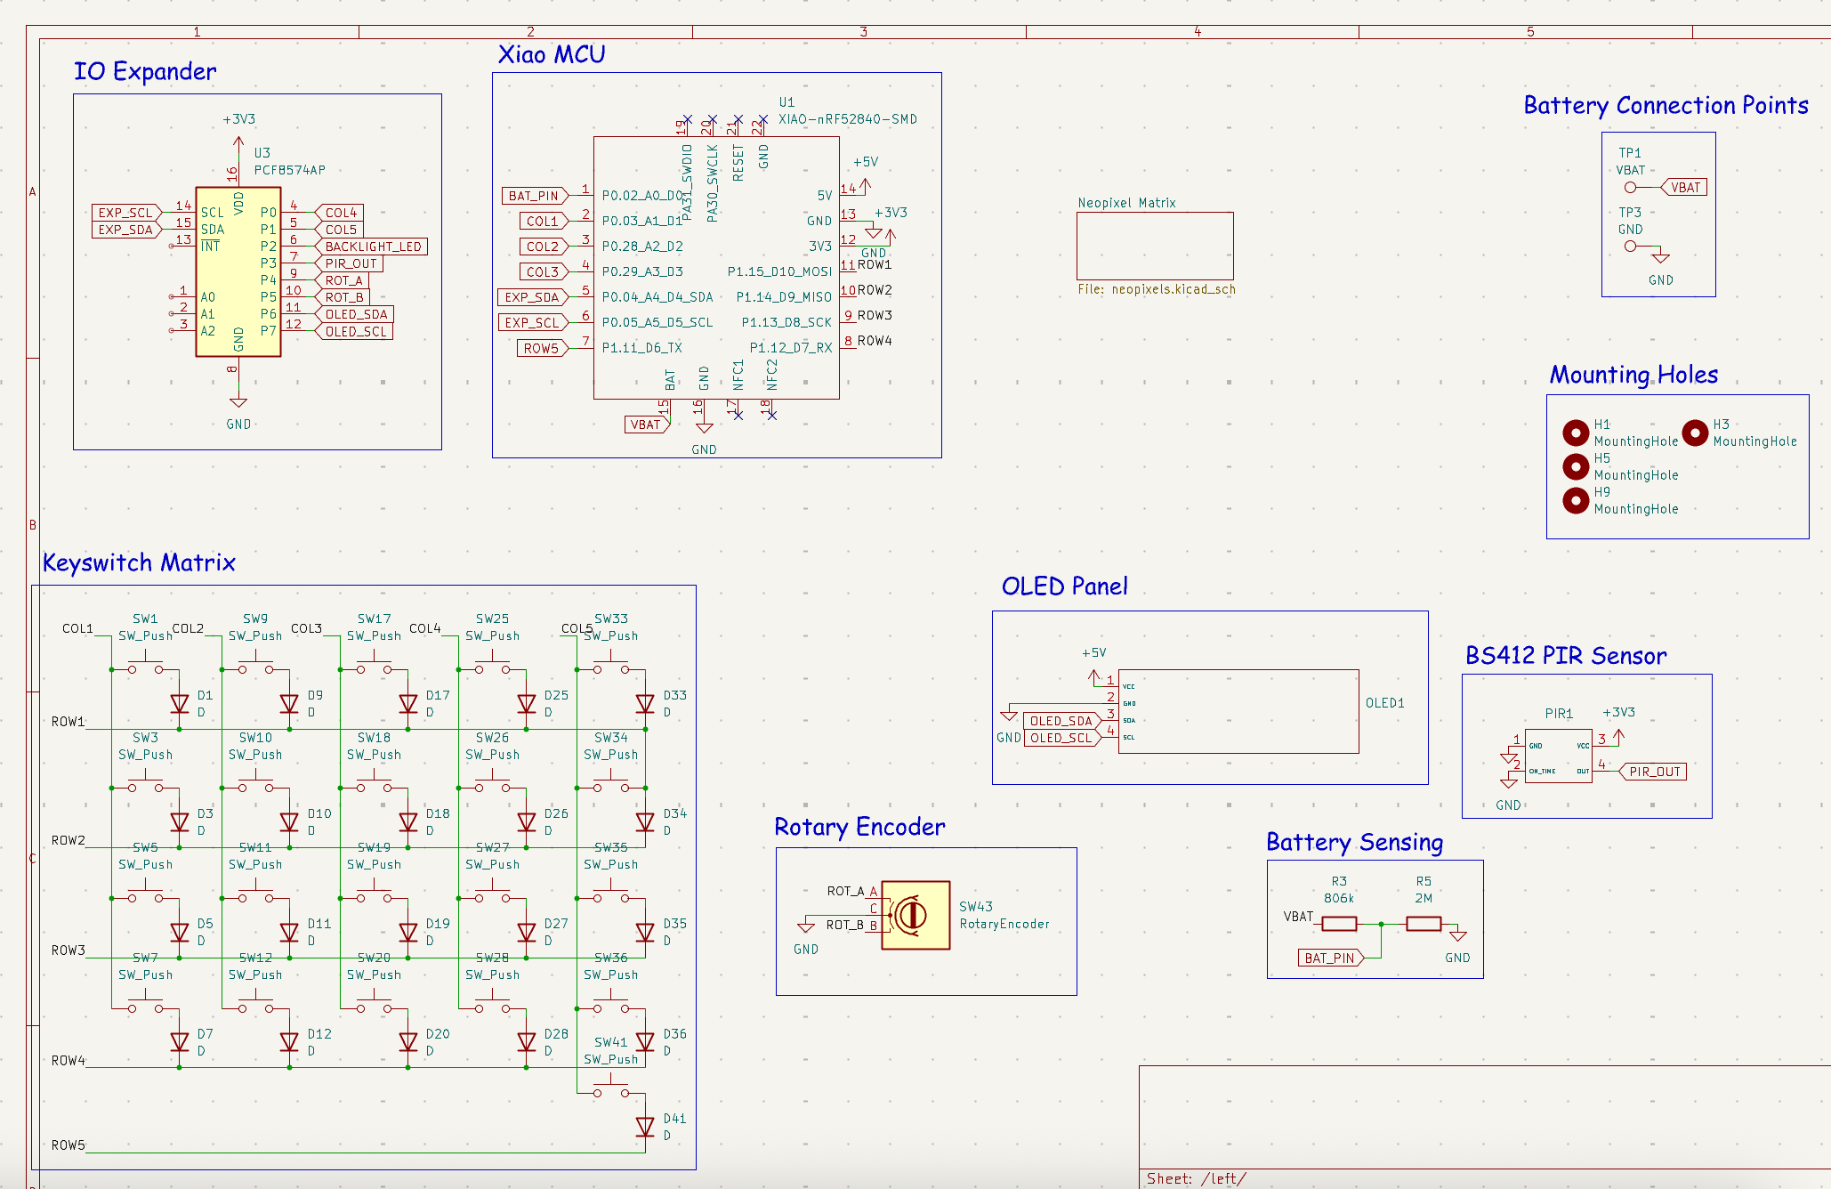Image resolution: width=1831 pixels, height=1189 pixels.
Task: Select the COL1 label in Keyswitch Matrix
Action: coord(77,628)
